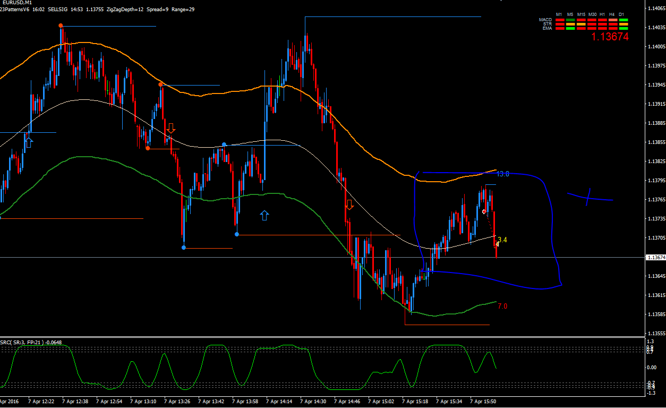
Task: Click the SRC indicator label in the subwindow
Action: (31, 342)
